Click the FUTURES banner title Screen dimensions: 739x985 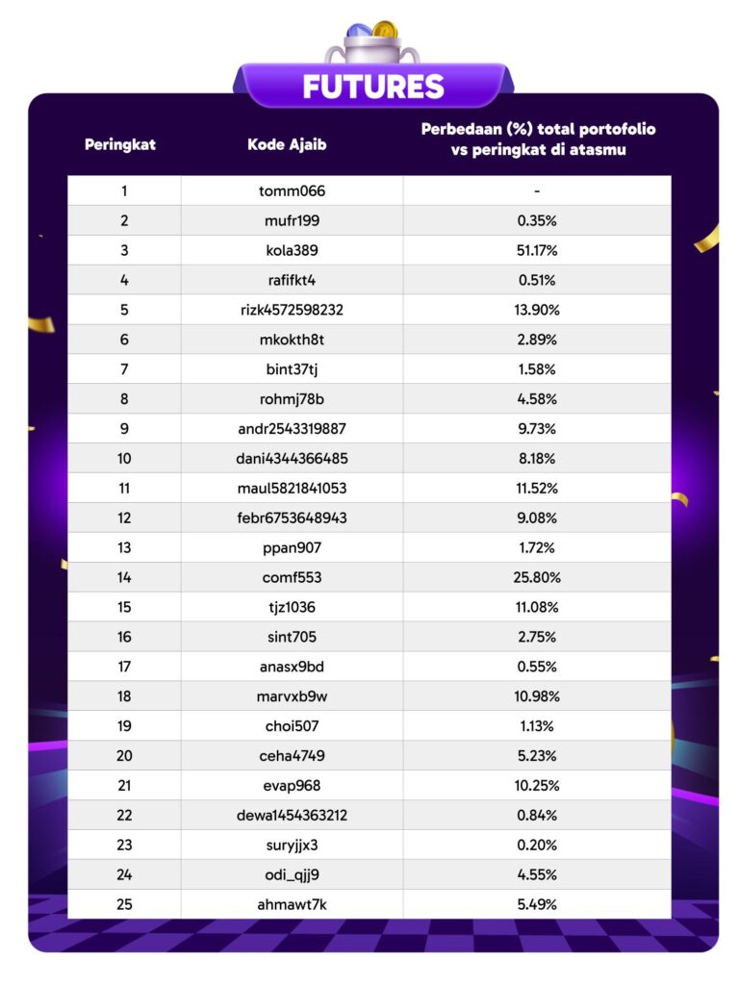[x=373, y=87]
